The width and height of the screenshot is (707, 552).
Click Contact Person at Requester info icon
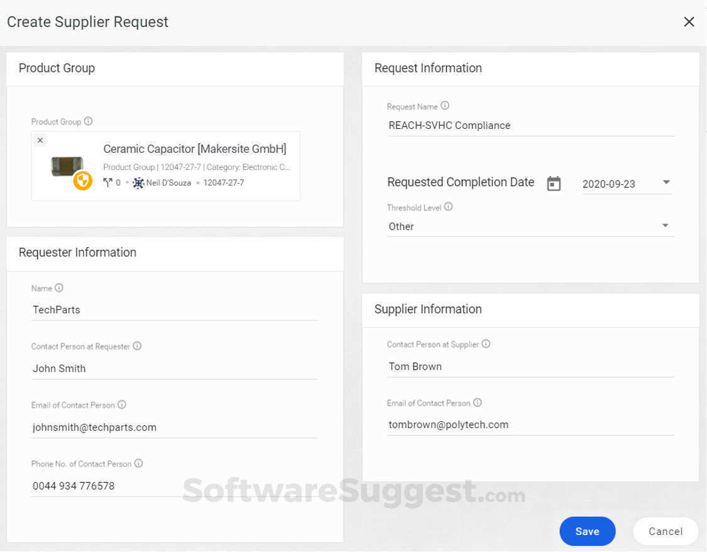137,346
